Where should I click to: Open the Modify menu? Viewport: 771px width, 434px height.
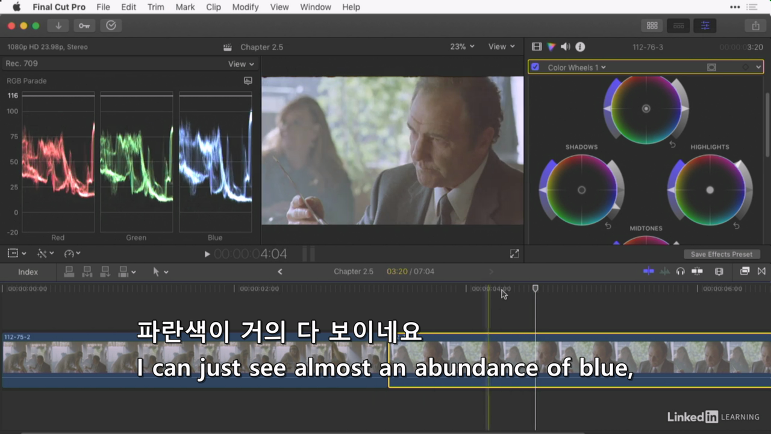245,7
